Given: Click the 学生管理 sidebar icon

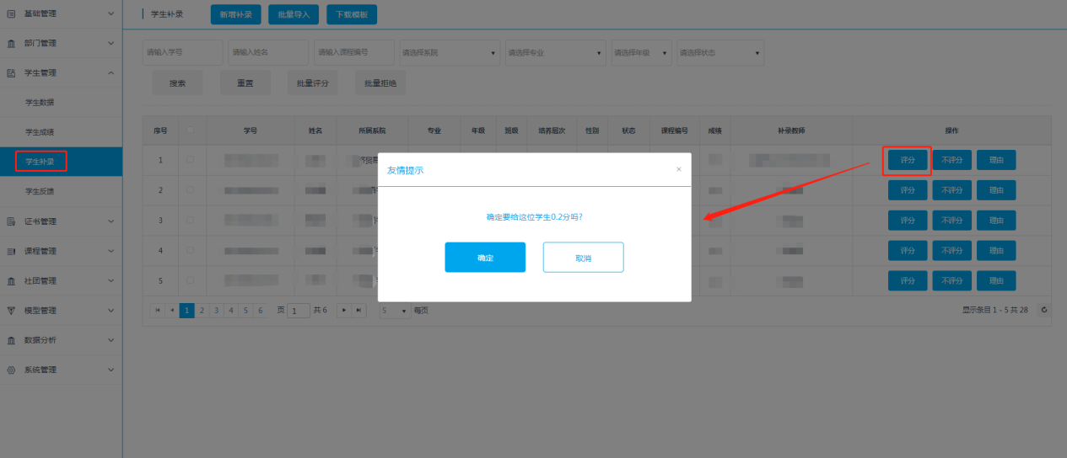Looking at the screenshot, I should click(11, 73).
